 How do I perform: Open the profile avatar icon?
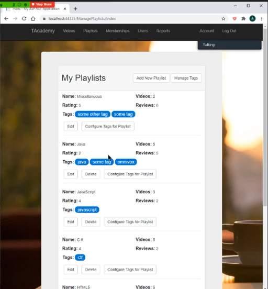(x=252, y=19)
